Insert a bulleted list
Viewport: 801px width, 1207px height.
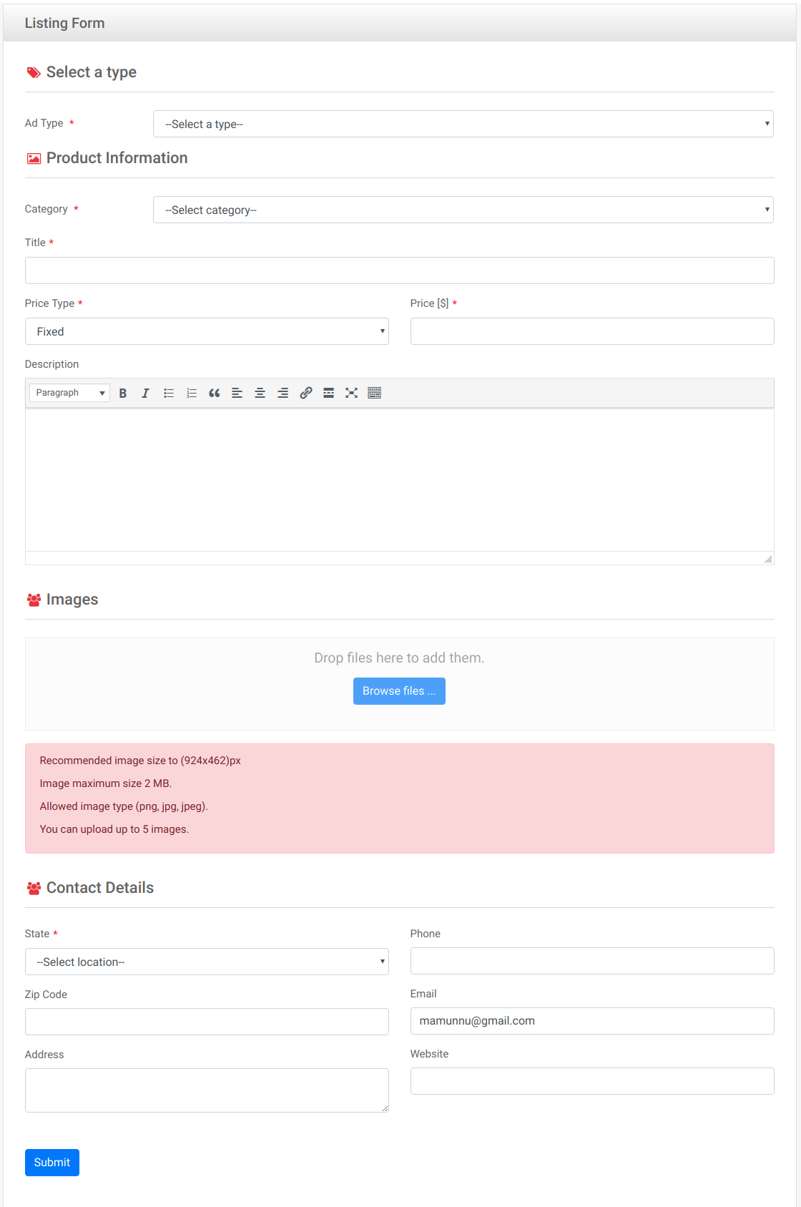(169, 393)
